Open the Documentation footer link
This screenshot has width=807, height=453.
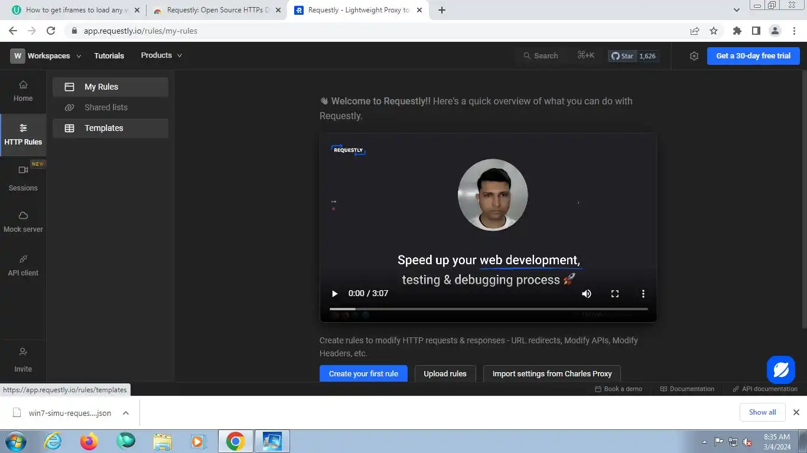[687, 389]
